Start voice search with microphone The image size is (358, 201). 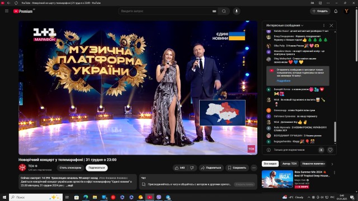click(237, 11)
